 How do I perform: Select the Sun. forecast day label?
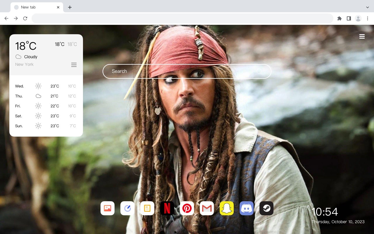[x=19, y=126]
